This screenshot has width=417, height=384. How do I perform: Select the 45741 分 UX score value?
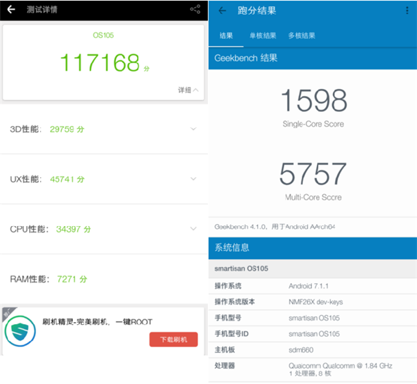pos(67,179)
